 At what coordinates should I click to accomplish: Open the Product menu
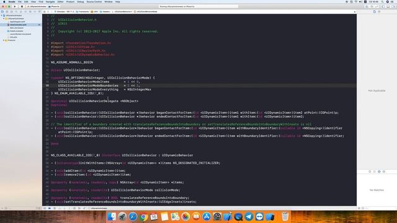70,2
